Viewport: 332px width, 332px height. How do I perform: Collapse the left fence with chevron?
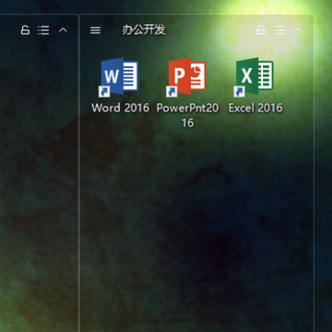pyautogui.click(x=63, y=30)
